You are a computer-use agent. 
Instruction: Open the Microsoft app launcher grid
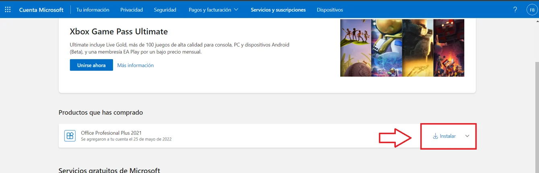[x=8, y=10]
